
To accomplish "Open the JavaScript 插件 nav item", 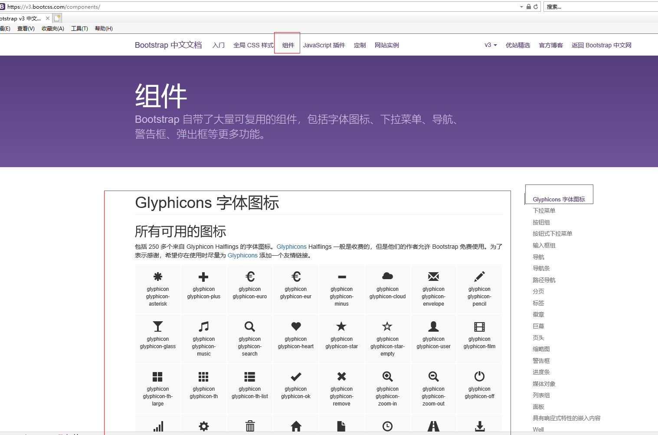I will (324, 45).
